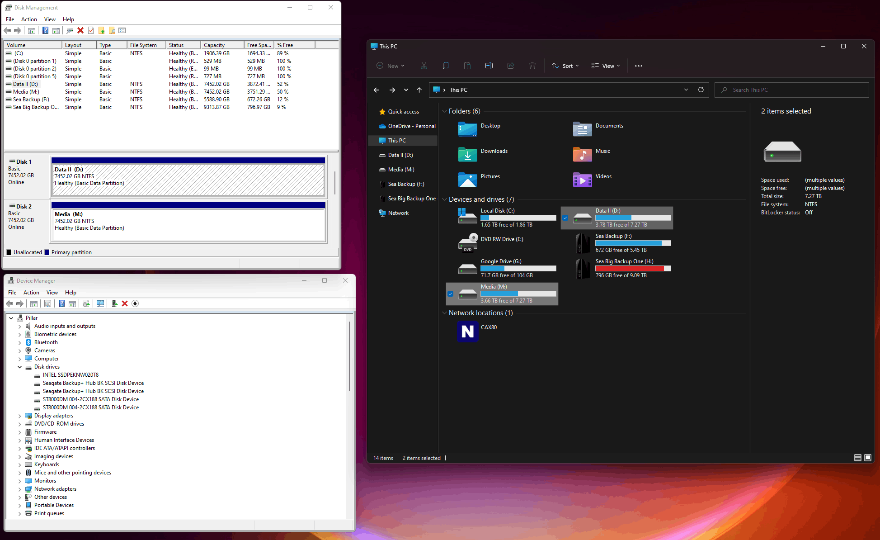Image resolution: width=880 pixels, height=540 pixels.
Task: Collapse the Disk drives tree node
Action: [x=20, y=367]
